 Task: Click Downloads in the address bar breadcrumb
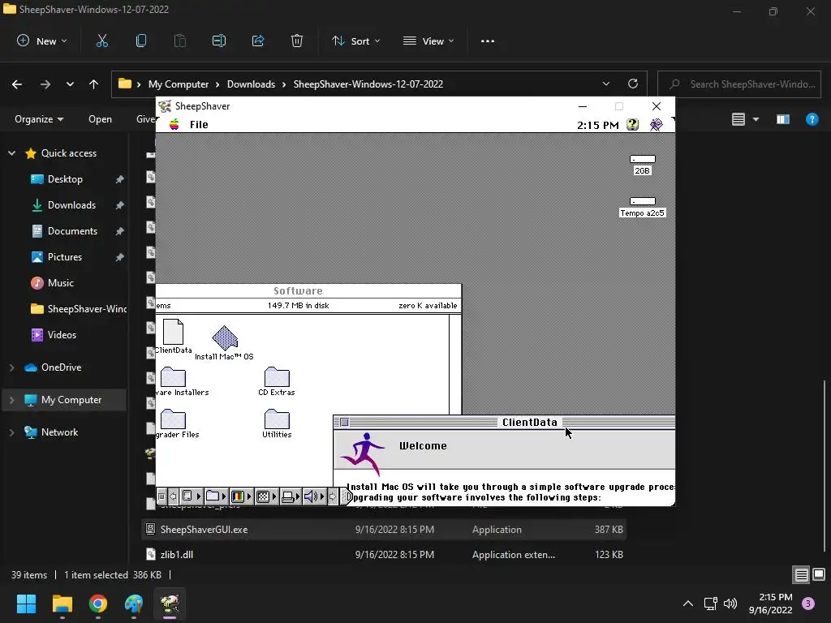[x=252, y=84]
